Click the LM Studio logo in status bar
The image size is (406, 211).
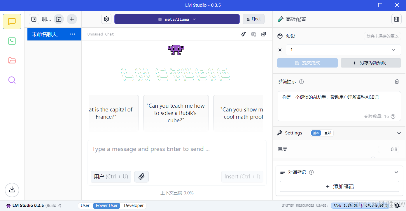8,205
